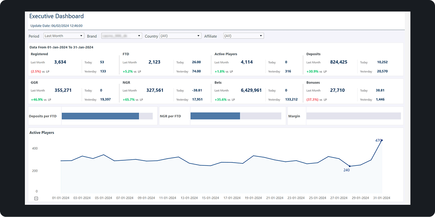Open the Country filter dropdown
Screen dimensions: 435x217
pyautogui.click(x=180, y=36)
